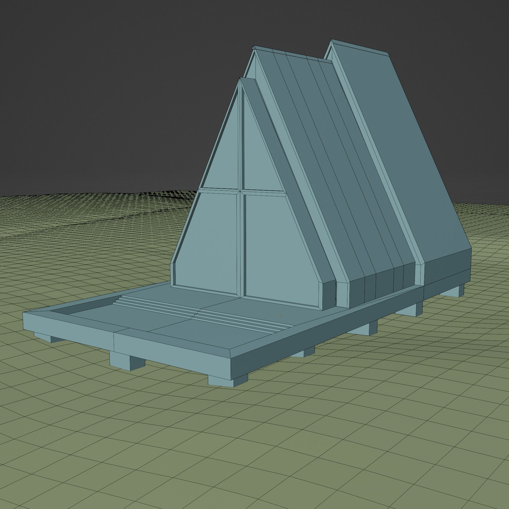
Task: Click the small orange origin point on deck
Action: tap(280, 315)
